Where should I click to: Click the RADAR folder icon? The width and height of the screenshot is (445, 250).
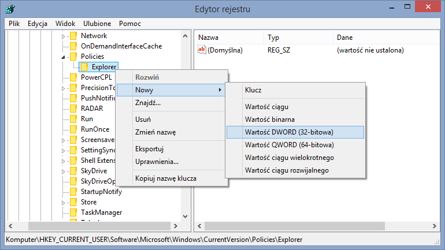(73, 109)
